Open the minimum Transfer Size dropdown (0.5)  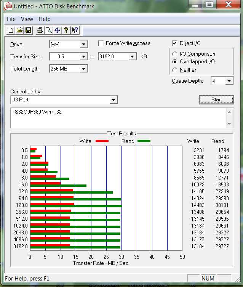pyautogui.click(x=83, y=56)
